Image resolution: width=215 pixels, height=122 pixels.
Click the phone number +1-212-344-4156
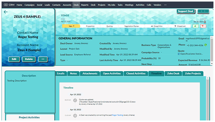[x=195, y=45]
